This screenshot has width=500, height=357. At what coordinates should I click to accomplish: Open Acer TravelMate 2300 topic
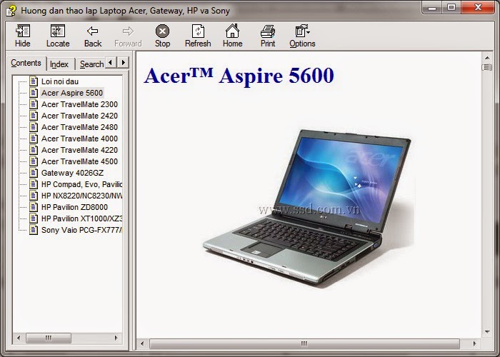point(79,104)
